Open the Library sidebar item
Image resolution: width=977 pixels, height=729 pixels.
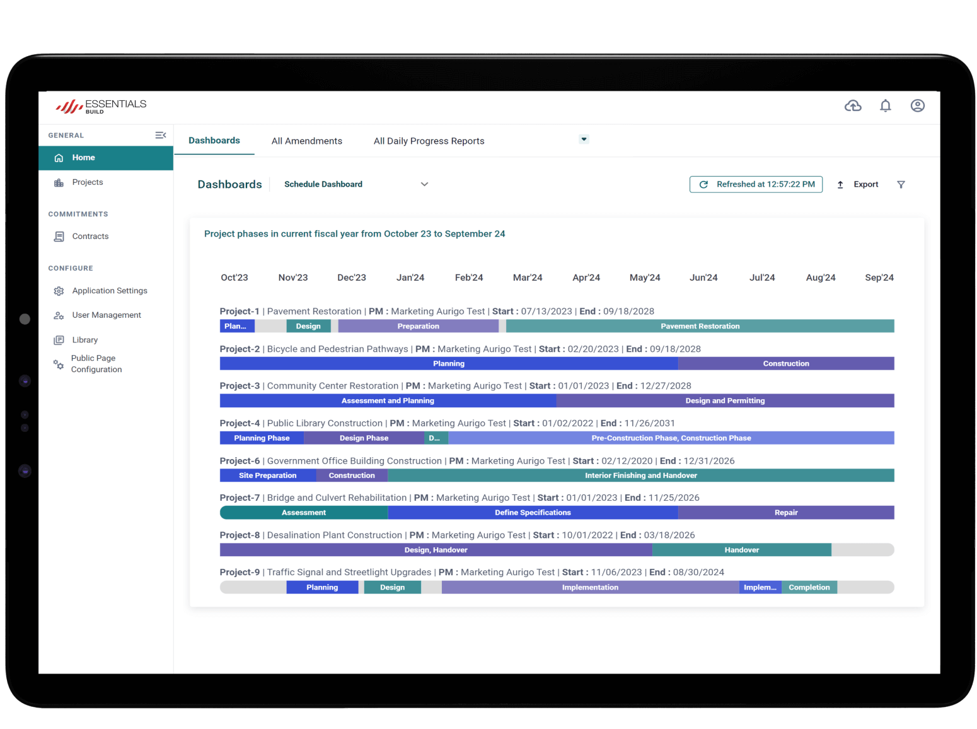[84, 340]
